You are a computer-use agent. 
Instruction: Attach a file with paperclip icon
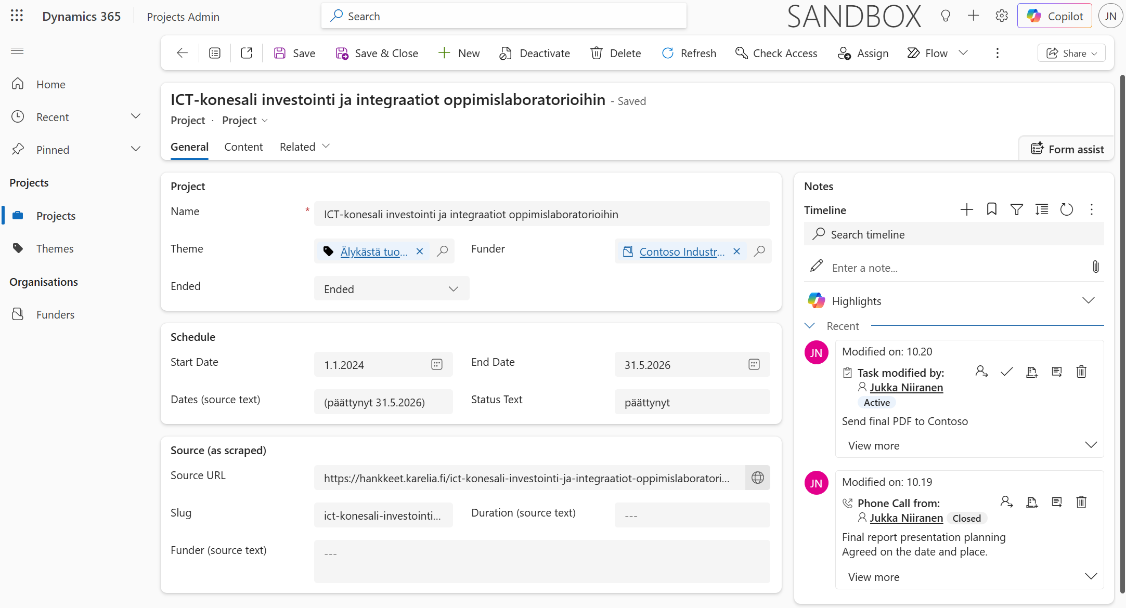tap(1095, 267)
